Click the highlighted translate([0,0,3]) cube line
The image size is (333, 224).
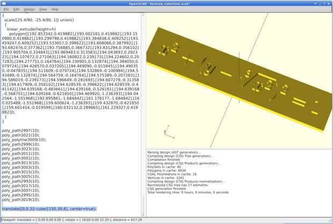click(x=49, y=209)
